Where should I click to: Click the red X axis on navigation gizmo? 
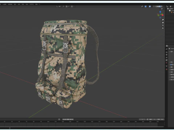pos(163,15)
